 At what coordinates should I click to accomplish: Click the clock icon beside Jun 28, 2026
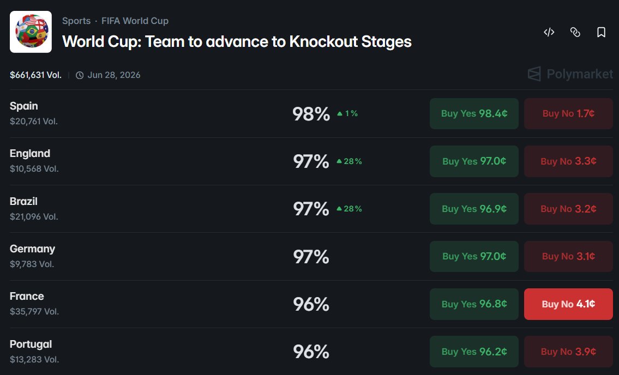pyautogui.click(x=80, y=75)
